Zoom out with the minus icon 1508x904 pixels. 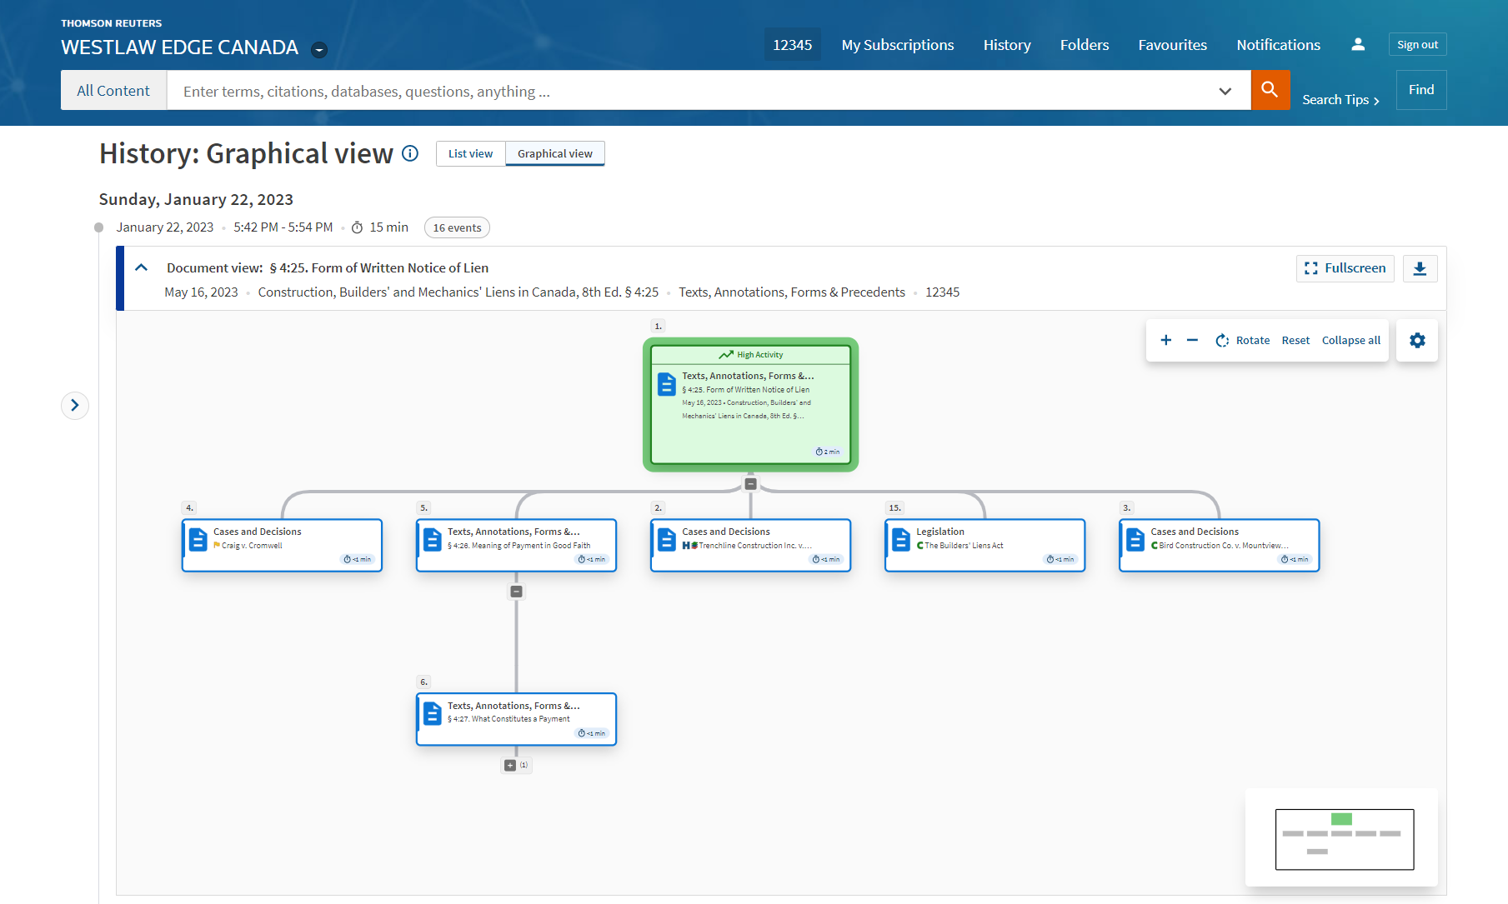1192,340
